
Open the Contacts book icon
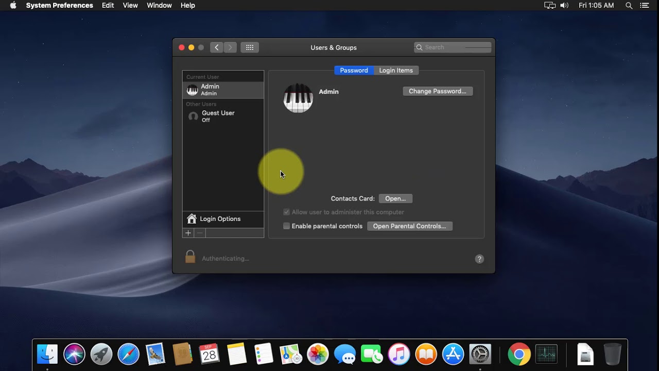(x=182, y=355)
